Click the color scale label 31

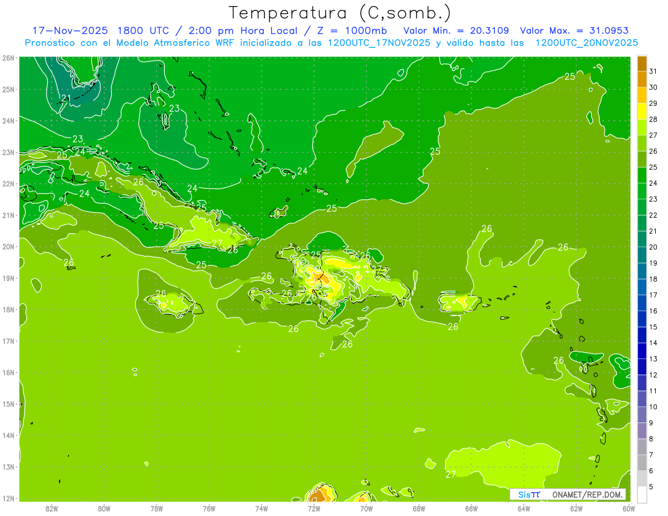click(x=653, y=71)
